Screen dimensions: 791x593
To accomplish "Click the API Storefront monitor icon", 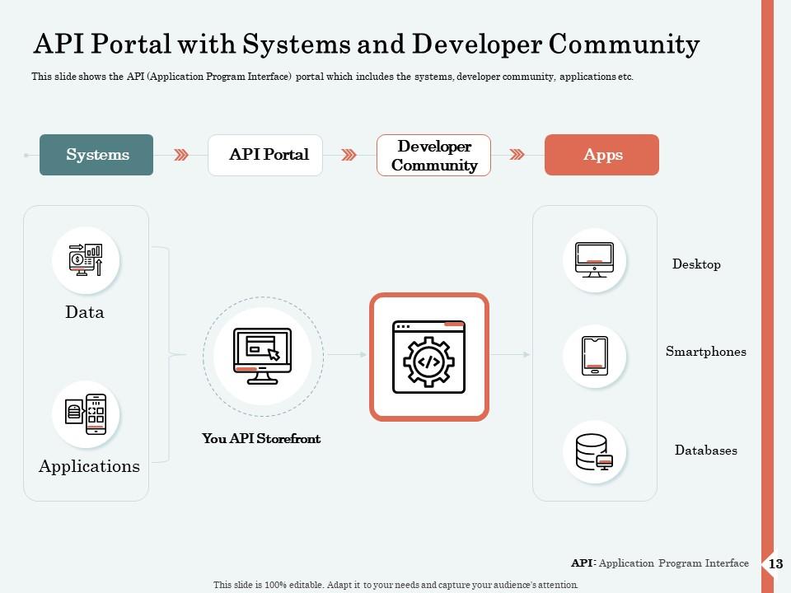I will pos(262,356).
